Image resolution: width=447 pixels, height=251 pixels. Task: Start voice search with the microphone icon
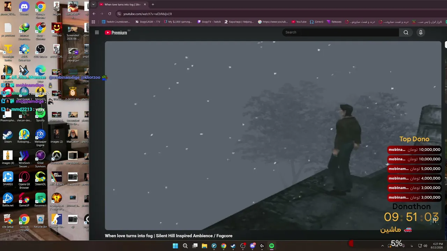pyautogui.click(x=420, y=32)
